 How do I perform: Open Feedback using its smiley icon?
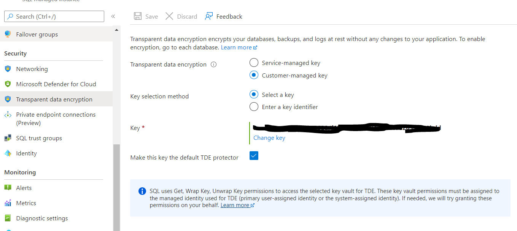(x=208, y=16)
